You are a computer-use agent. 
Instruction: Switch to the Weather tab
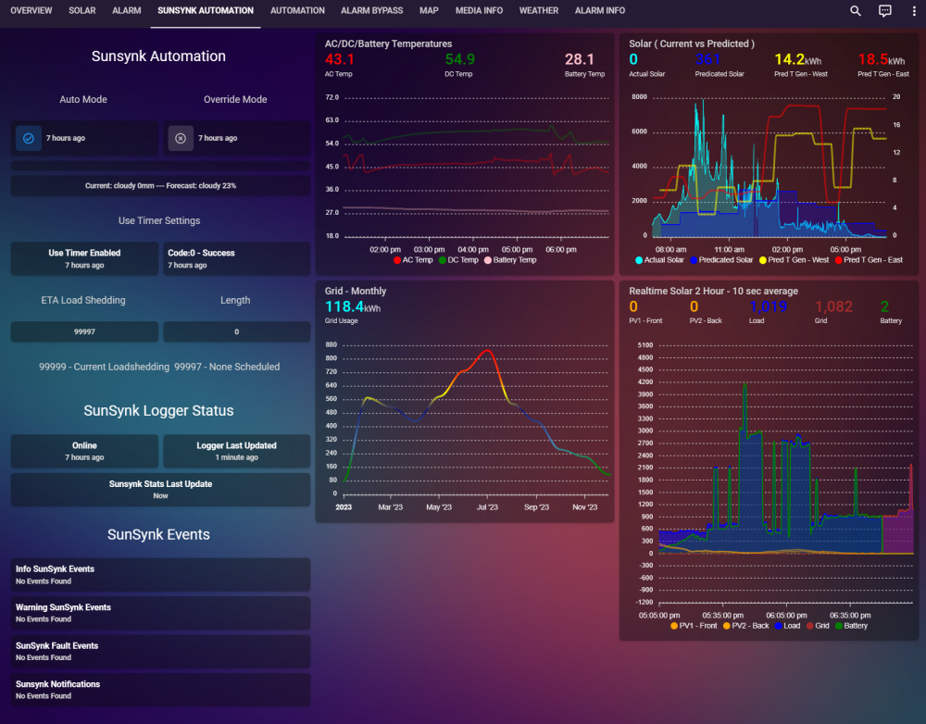539,10
